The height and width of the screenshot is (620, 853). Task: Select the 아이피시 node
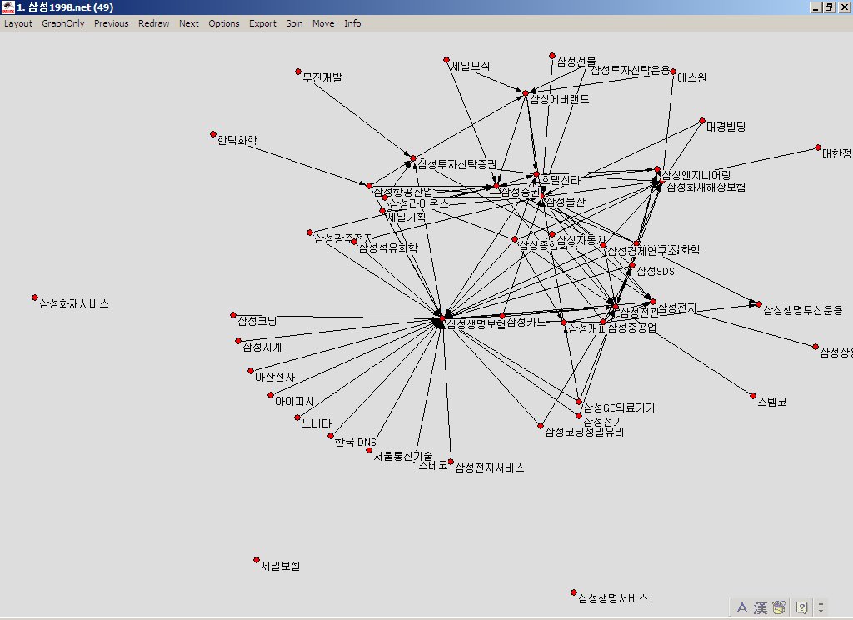pyautogui.click(x=271, y=395)
